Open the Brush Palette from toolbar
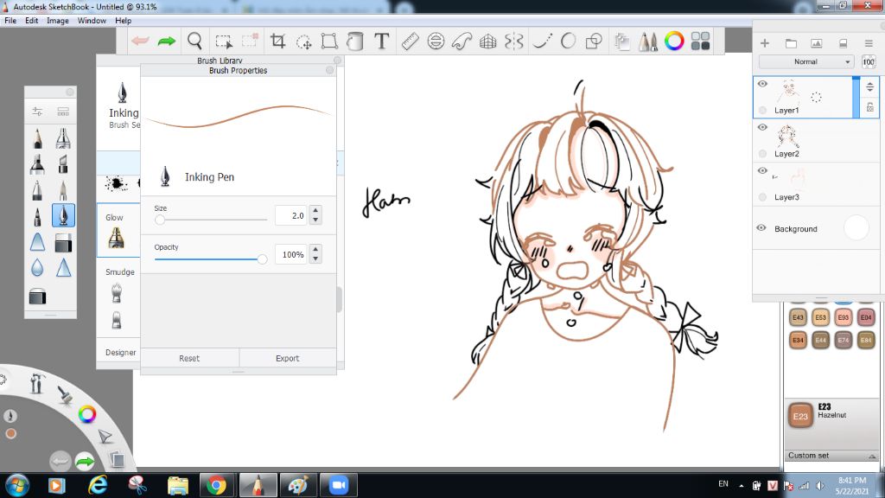The image size is (885, 498). click(648, 41)
